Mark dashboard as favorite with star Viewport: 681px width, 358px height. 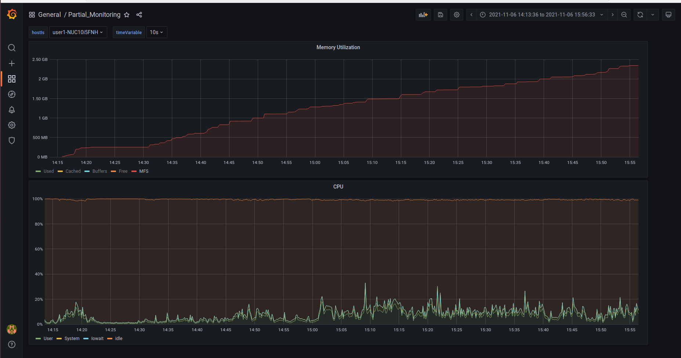point(127,15)
